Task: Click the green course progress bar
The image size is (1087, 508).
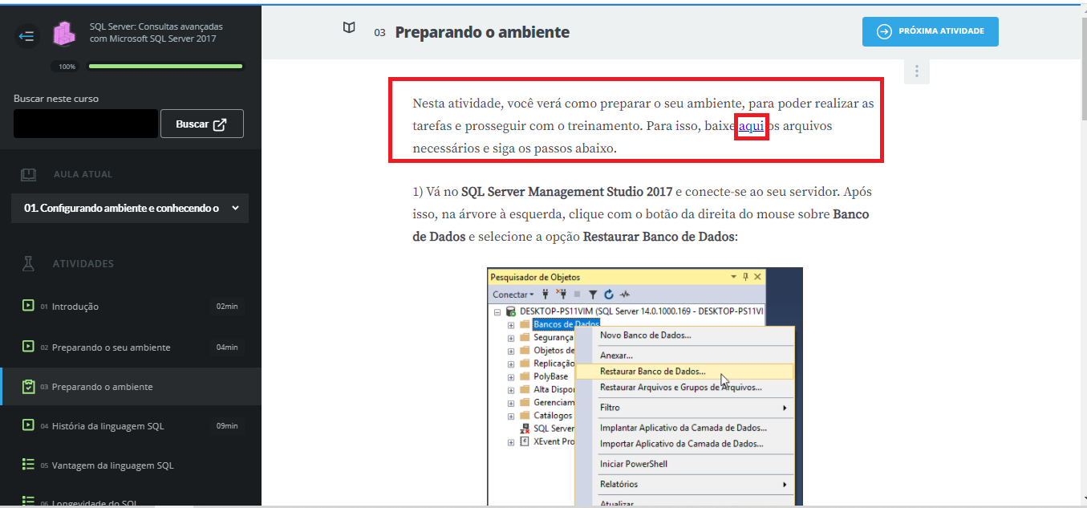Action: tap(166, 67)
